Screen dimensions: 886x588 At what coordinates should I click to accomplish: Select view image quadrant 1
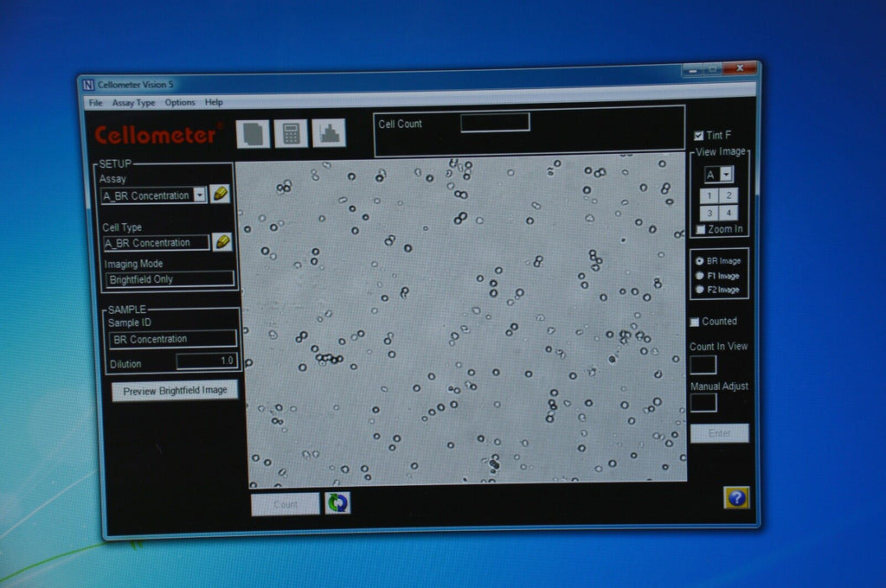709,195
